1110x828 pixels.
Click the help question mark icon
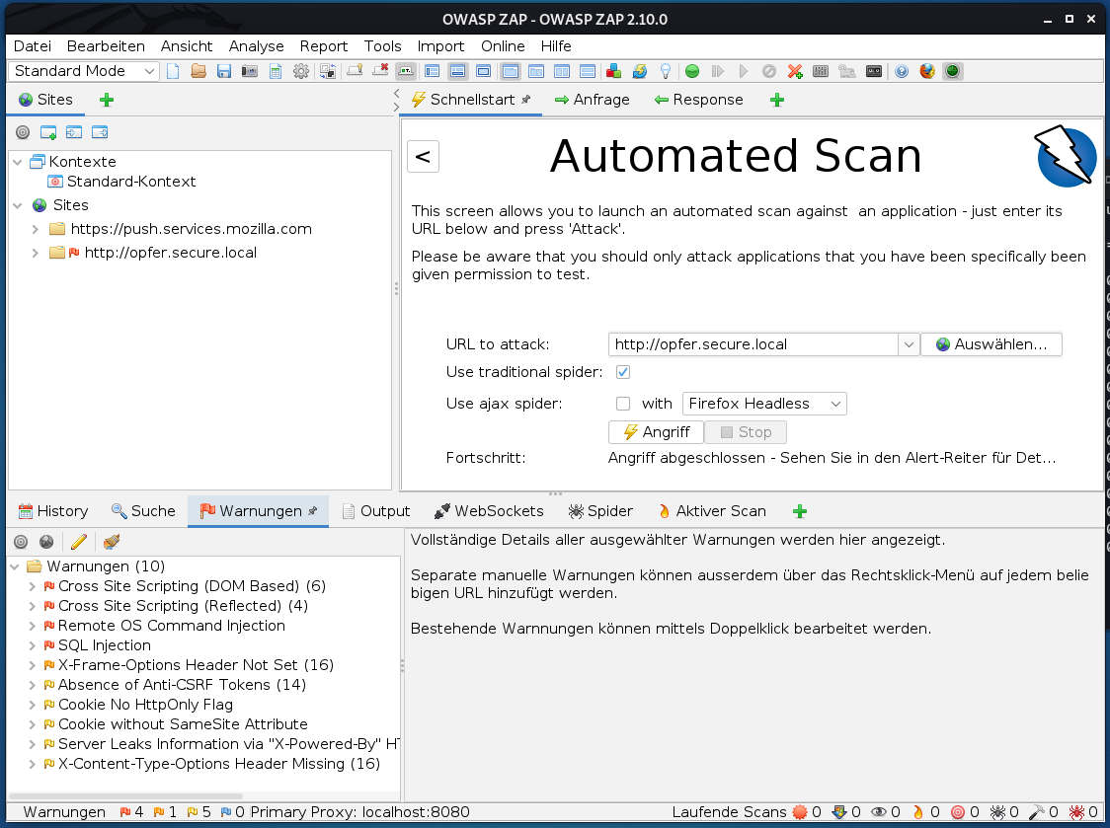coord(901,71)
